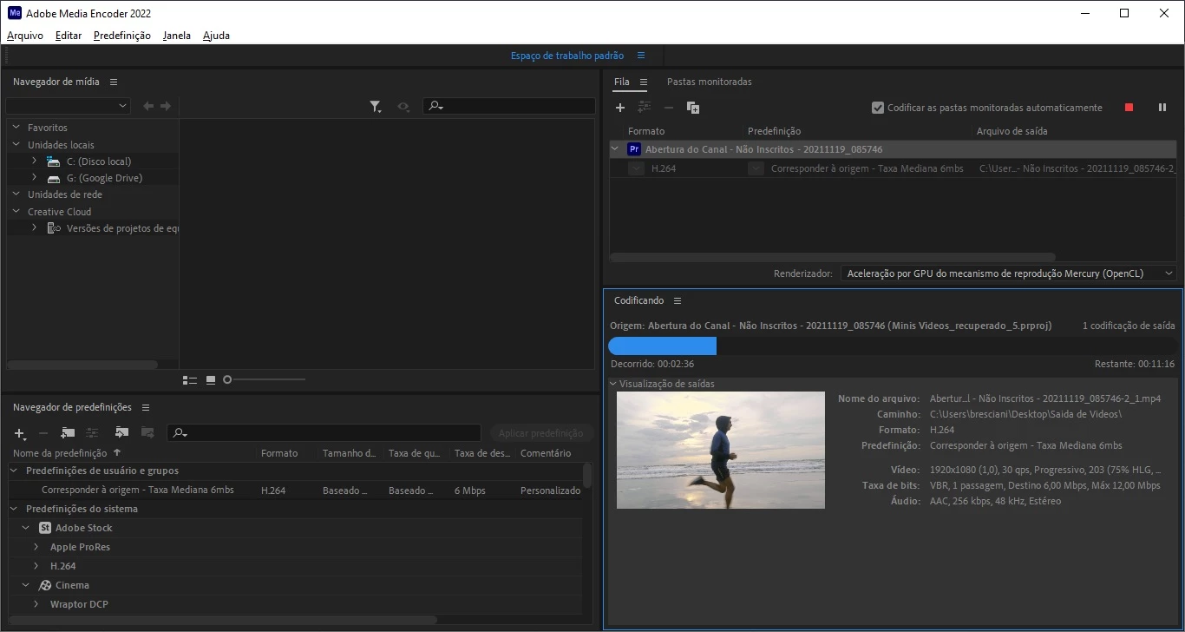Image resolution: width=1185 pixels, height=632 pixels.
Task: Switch media browser to thumbnail view
Action: [x=211, y=380]
